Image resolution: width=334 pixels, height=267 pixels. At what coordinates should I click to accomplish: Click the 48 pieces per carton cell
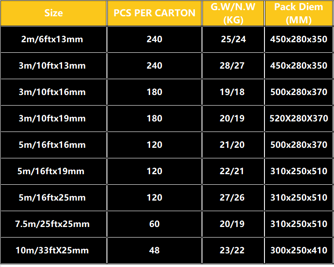[154, 250]
